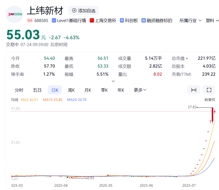Click the 最低 value 53.33
Image resolution: width=219 pixels, height=190 pixels.
pyautogui.click(x=103, y=66)
